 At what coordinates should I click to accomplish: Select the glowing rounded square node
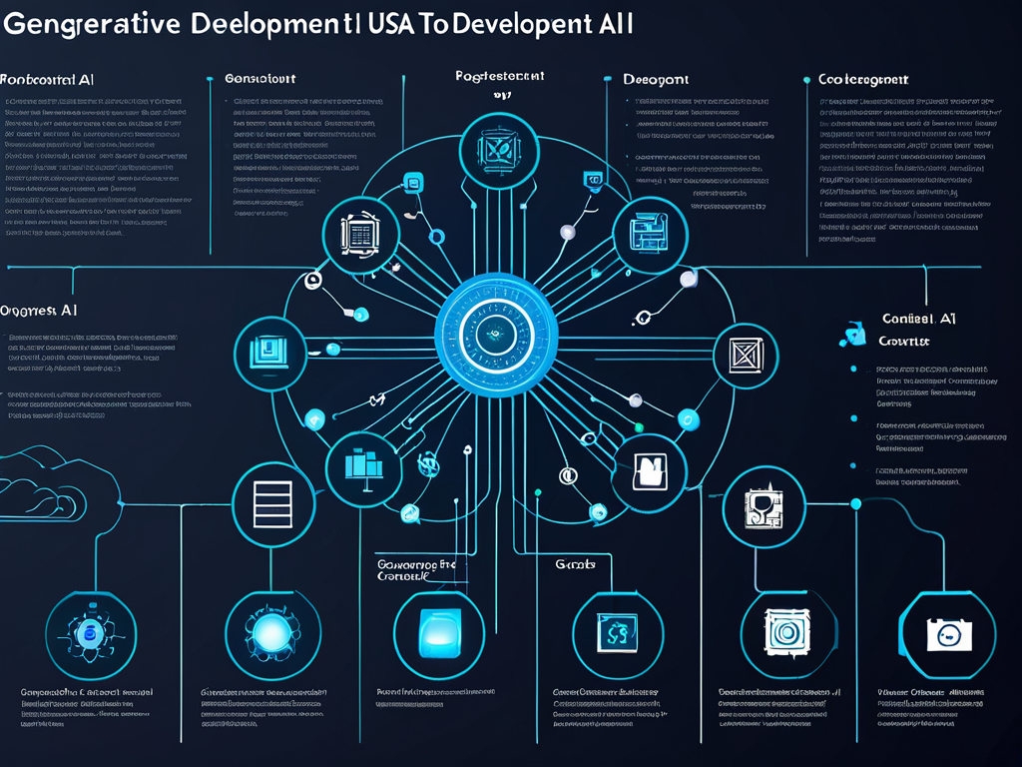[x=439, y=633]
